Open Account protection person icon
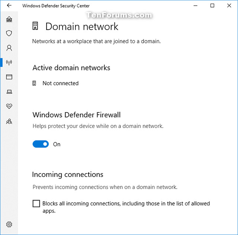Viewport: 238px width, 235px height. point(9,48)
